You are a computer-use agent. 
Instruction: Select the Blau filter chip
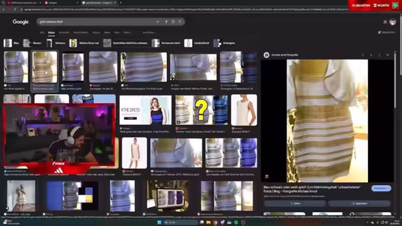[x=11, y=43]
